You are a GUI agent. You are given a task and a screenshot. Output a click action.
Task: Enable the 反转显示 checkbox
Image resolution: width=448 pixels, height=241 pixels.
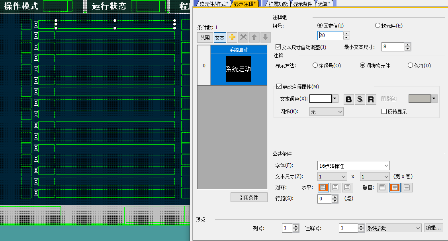(x=384, y=112)
